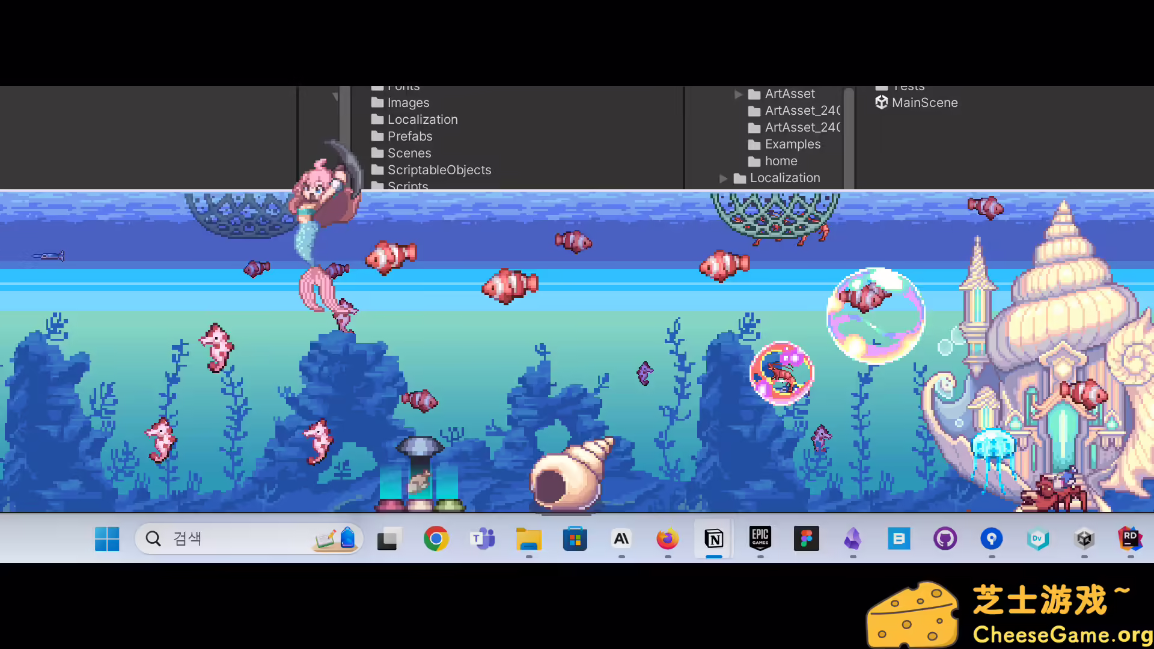The image size is (1154, 649).
Task: Expand the Localization folder in the right tree
Action: pos(724,178)
